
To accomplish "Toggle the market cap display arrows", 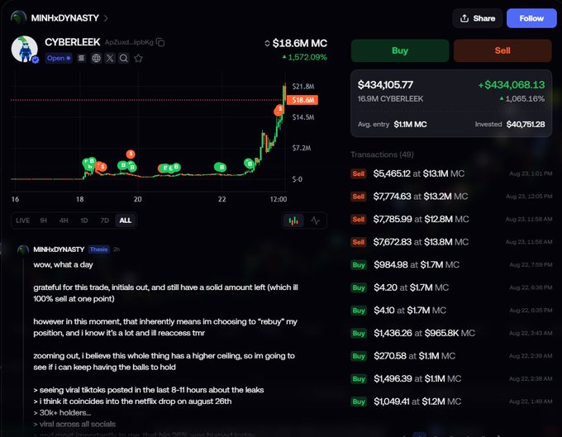I will coord(267,43).
